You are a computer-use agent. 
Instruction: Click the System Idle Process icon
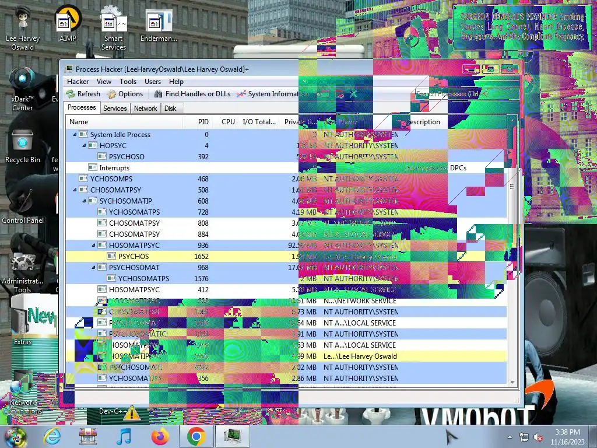[x=83, y=135]
